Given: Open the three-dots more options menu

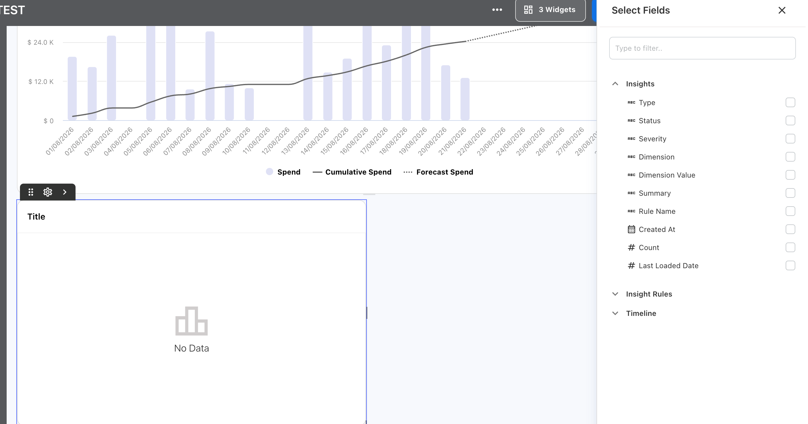Looking at the screenshot, I should 497,10.
